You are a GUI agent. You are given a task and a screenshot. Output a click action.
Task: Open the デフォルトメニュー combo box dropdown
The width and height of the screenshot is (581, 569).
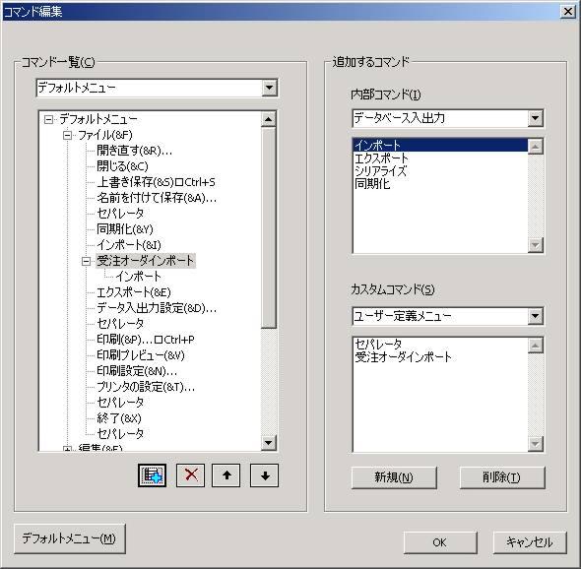[x=270, y=89]
